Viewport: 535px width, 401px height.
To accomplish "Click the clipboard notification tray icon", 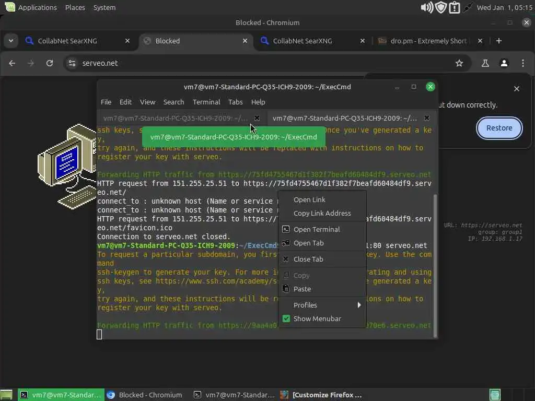I will point(455,7).
